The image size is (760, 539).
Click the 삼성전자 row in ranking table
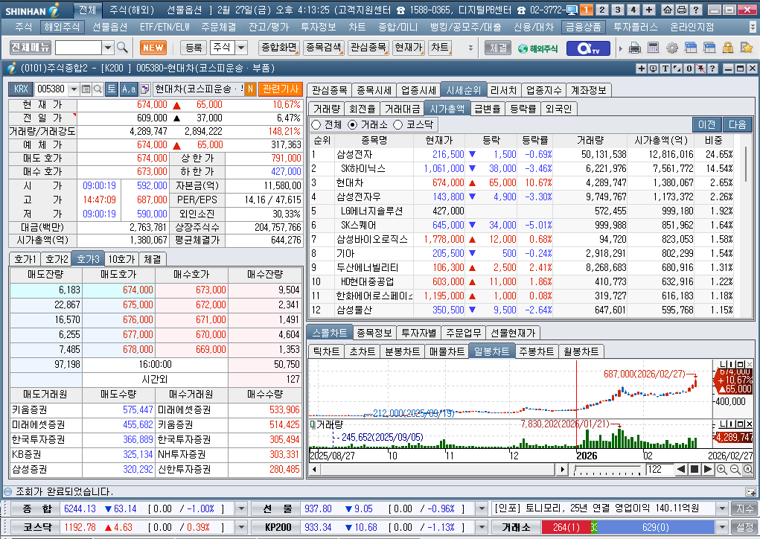522,154
